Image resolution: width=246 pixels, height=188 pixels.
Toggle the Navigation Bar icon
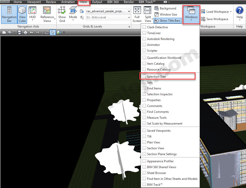[9, 14]
